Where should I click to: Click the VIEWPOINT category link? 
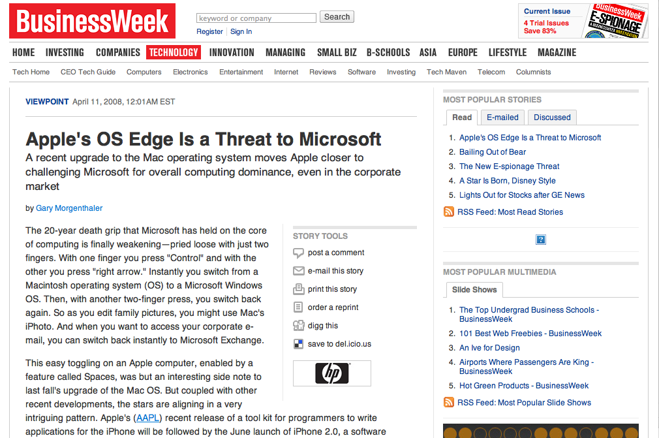click(47, 102)
